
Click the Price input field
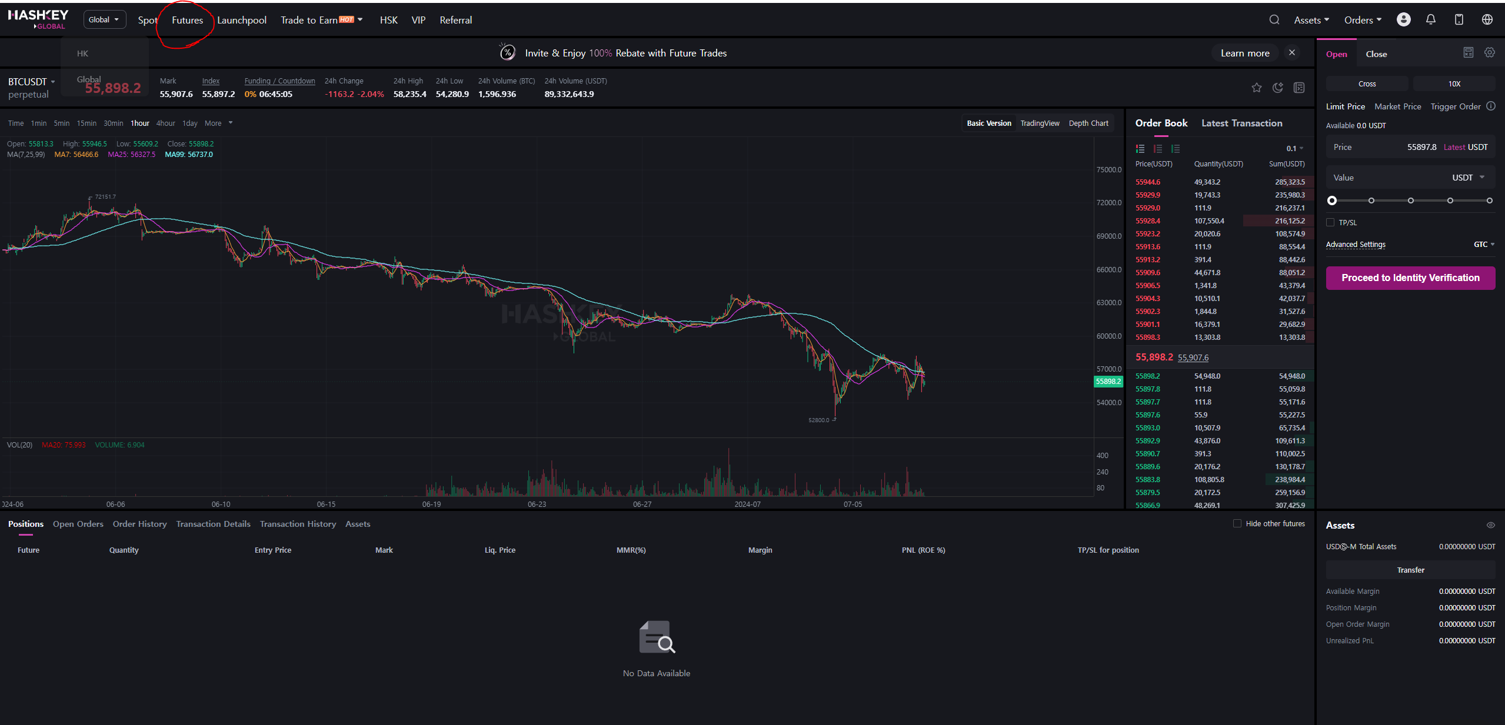click(x=1410, y=147)
